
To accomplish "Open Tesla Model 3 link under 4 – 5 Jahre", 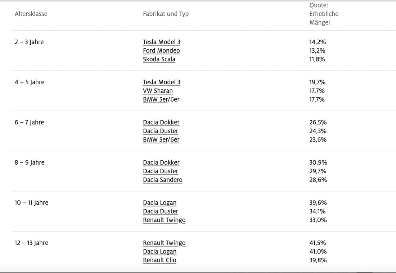I will (x=161, y=82).
